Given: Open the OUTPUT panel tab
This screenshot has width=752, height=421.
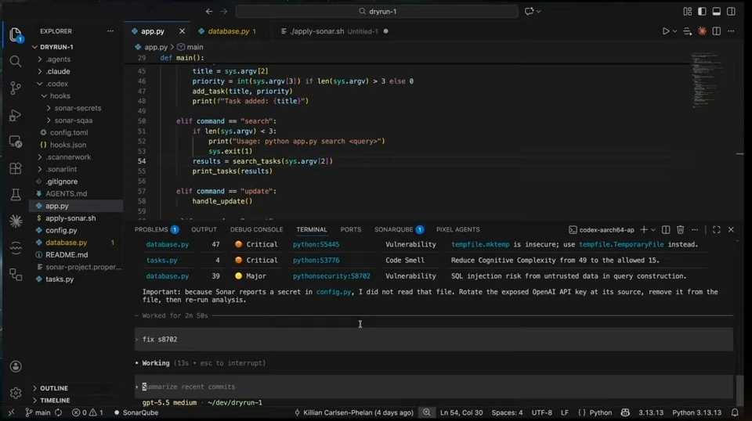Looking at the screenshot, I should (x=204, y=230).
